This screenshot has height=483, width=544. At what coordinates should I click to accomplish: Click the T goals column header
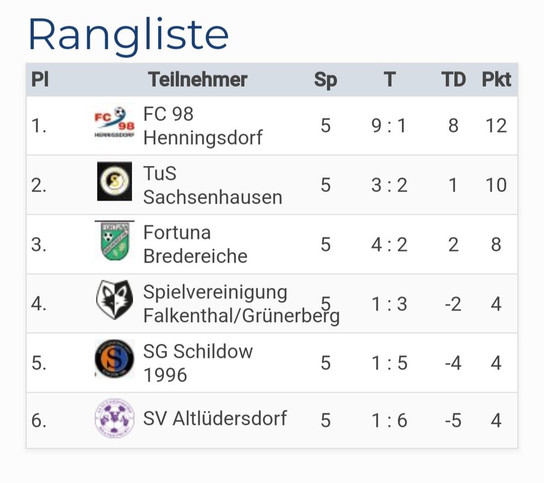pos(390,79)
